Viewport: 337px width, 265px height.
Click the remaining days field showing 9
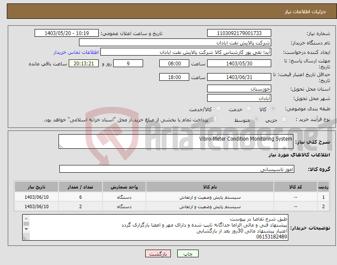point(128,63)
